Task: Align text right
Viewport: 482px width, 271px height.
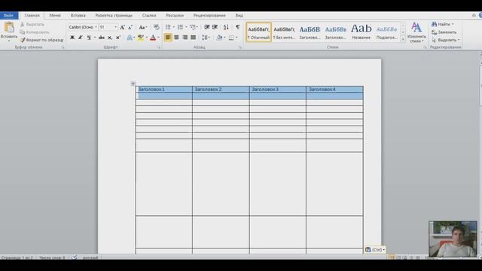Action: pos(185,38)
